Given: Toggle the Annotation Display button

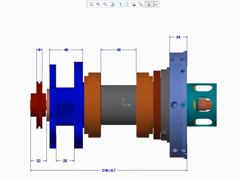Looking at the screenshot, I should point(148,4).
